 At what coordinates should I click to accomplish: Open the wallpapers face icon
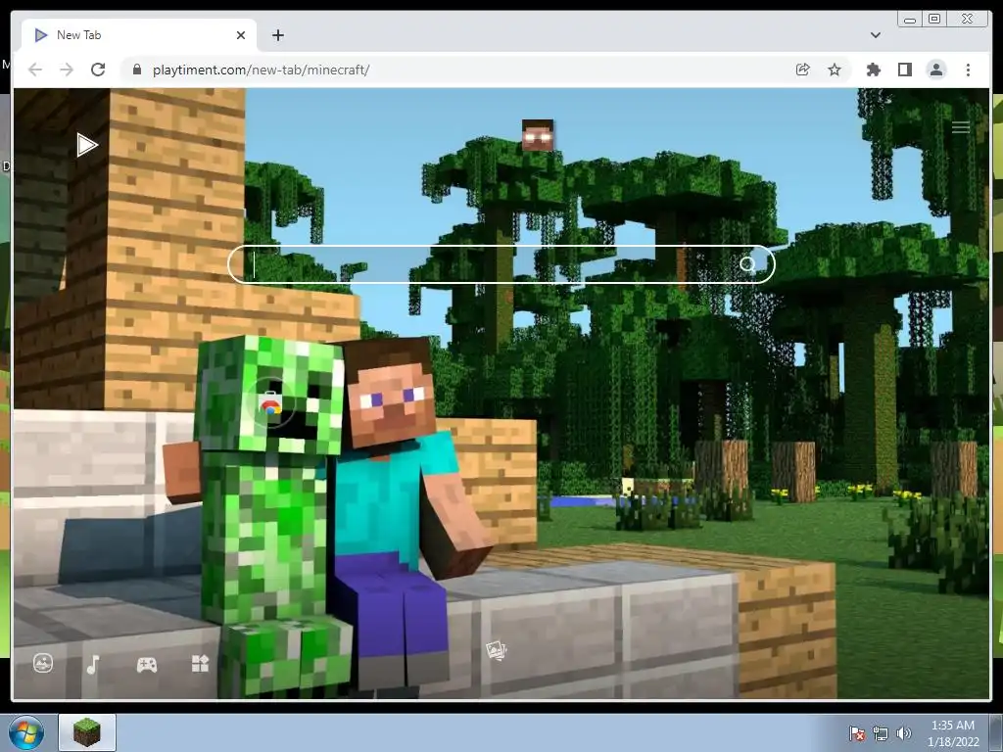point(43,663)
